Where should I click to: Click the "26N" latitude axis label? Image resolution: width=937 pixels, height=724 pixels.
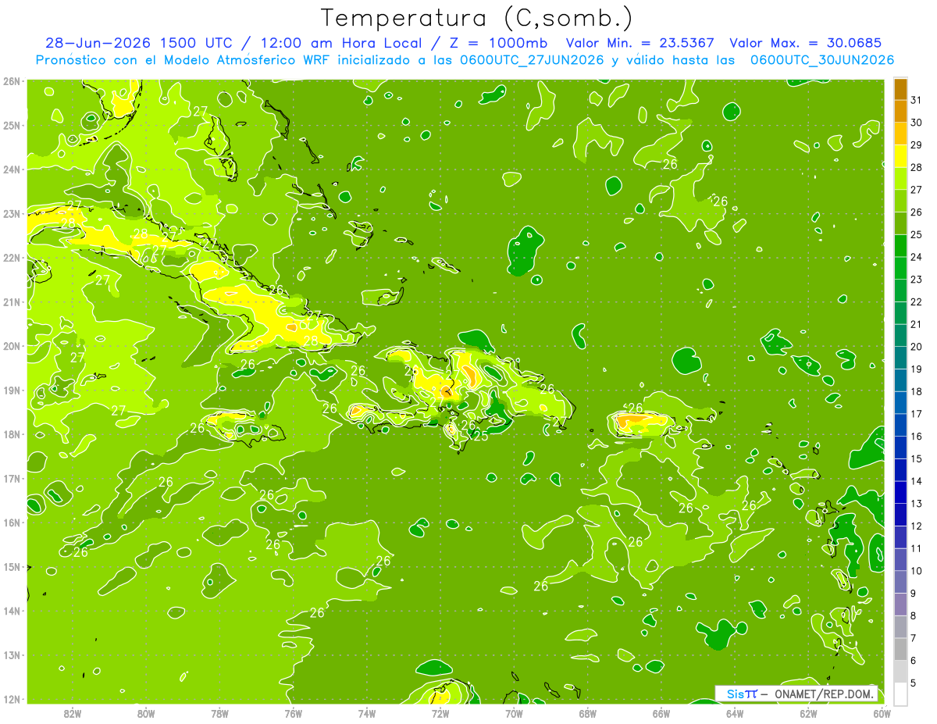tap(12, 81)
